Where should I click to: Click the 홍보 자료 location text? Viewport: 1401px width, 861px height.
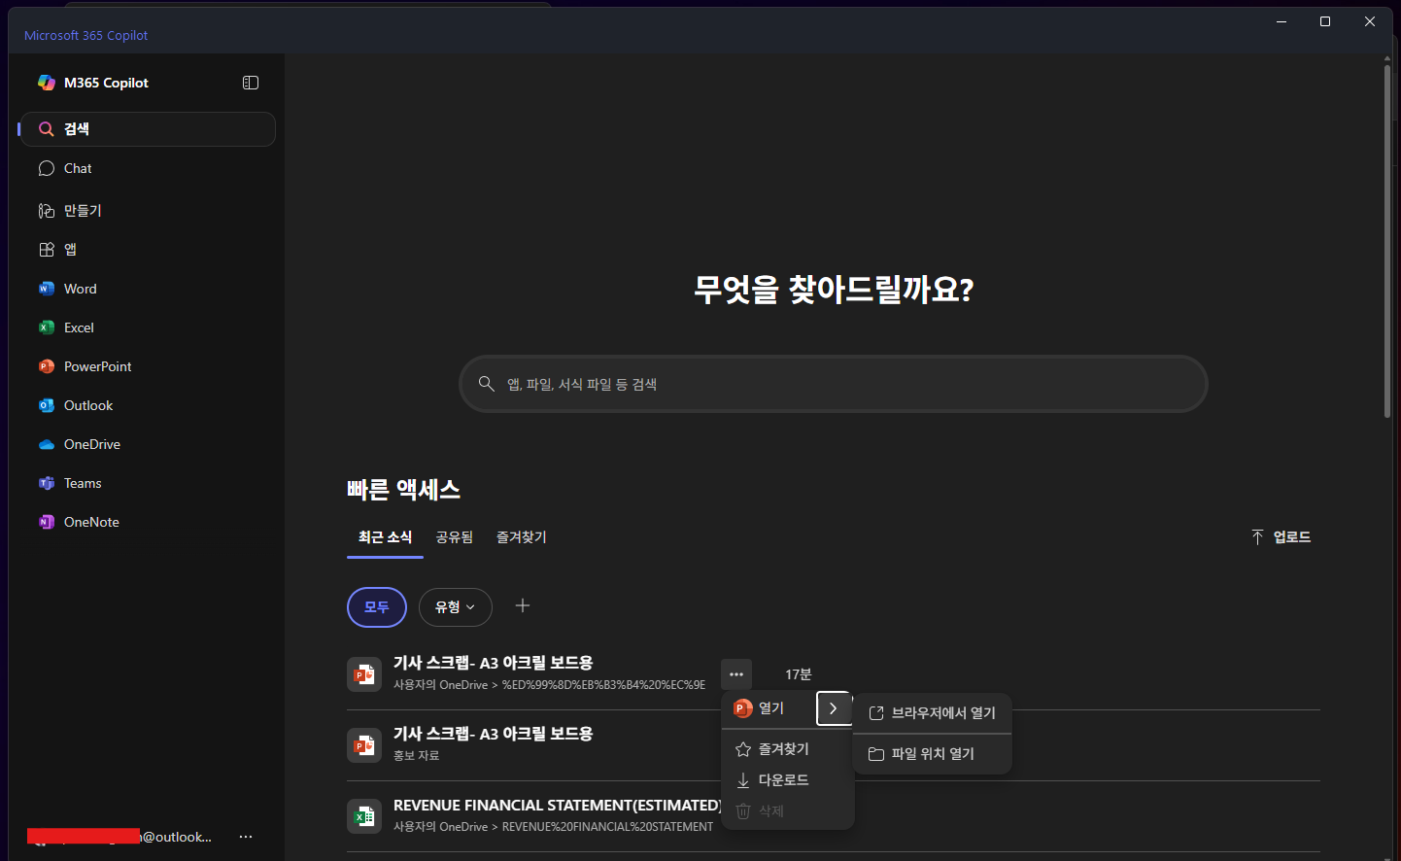[x=416, y=755]
